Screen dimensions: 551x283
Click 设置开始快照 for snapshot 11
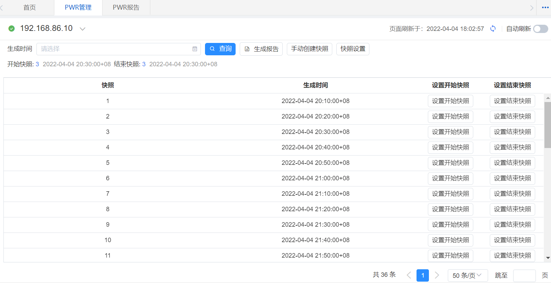451,256
